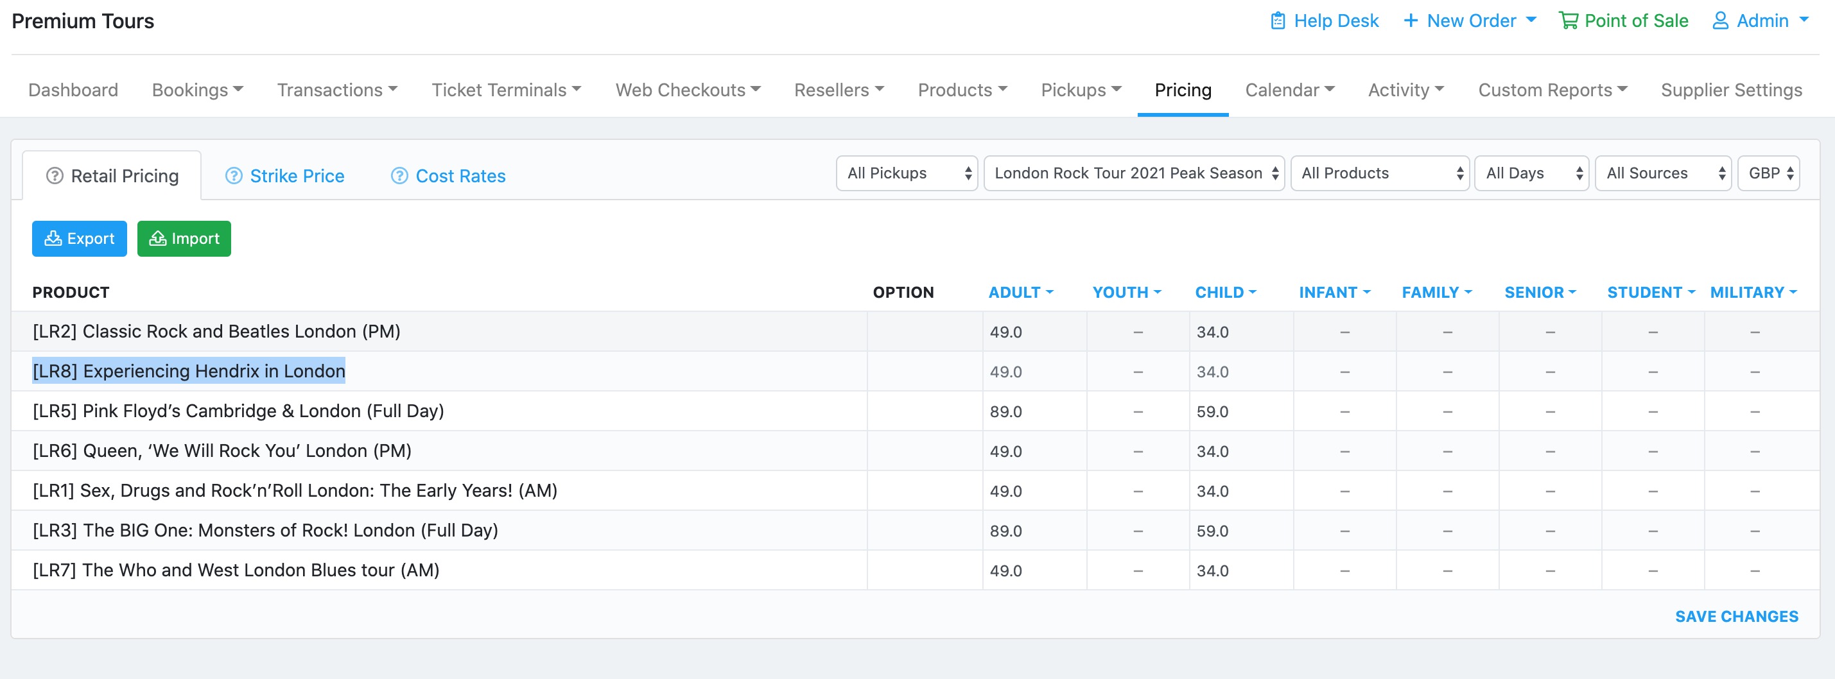Click the adult price for LR5 Pink Floyd's
Viewport: 1835px width, 679px height.
(x=1034, y=411)
